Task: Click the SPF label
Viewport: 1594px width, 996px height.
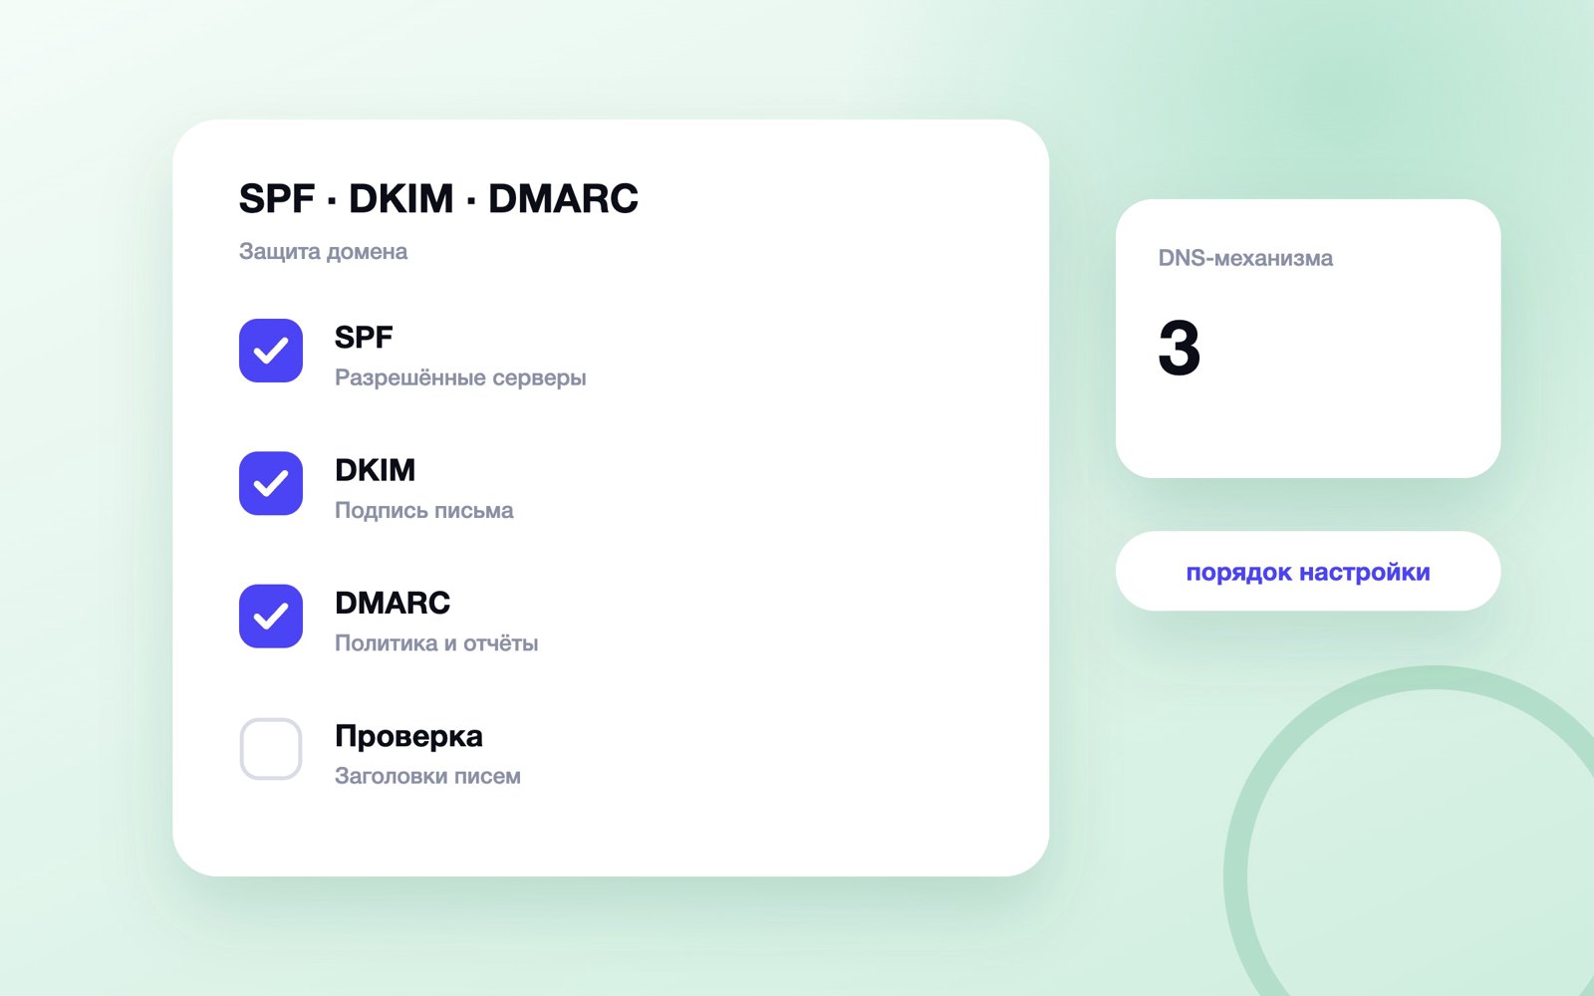Action: pos(364,337)
